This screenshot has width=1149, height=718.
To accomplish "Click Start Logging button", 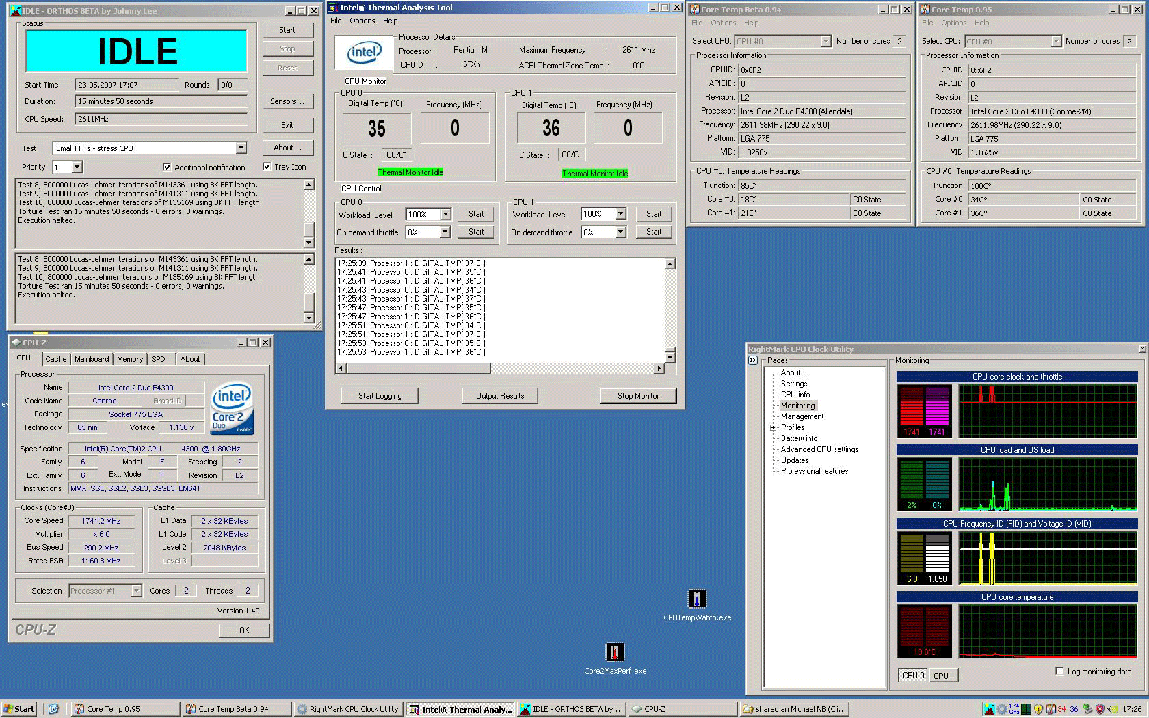I will (x=380, y=396).
